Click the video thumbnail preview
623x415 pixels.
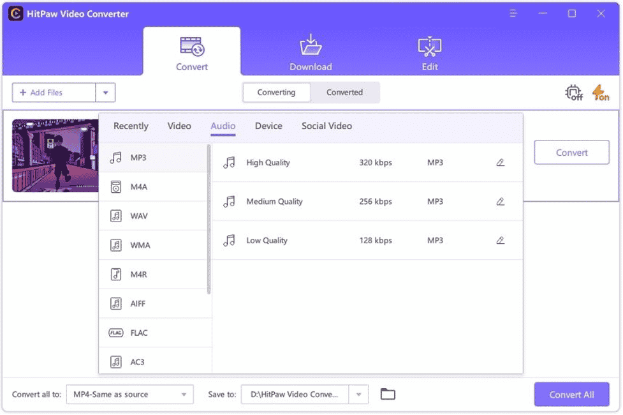(x=55, y=155)
